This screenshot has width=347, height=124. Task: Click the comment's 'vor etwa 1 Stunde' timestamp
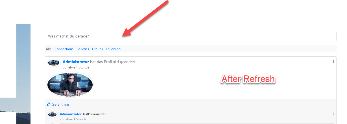(73, 119)
